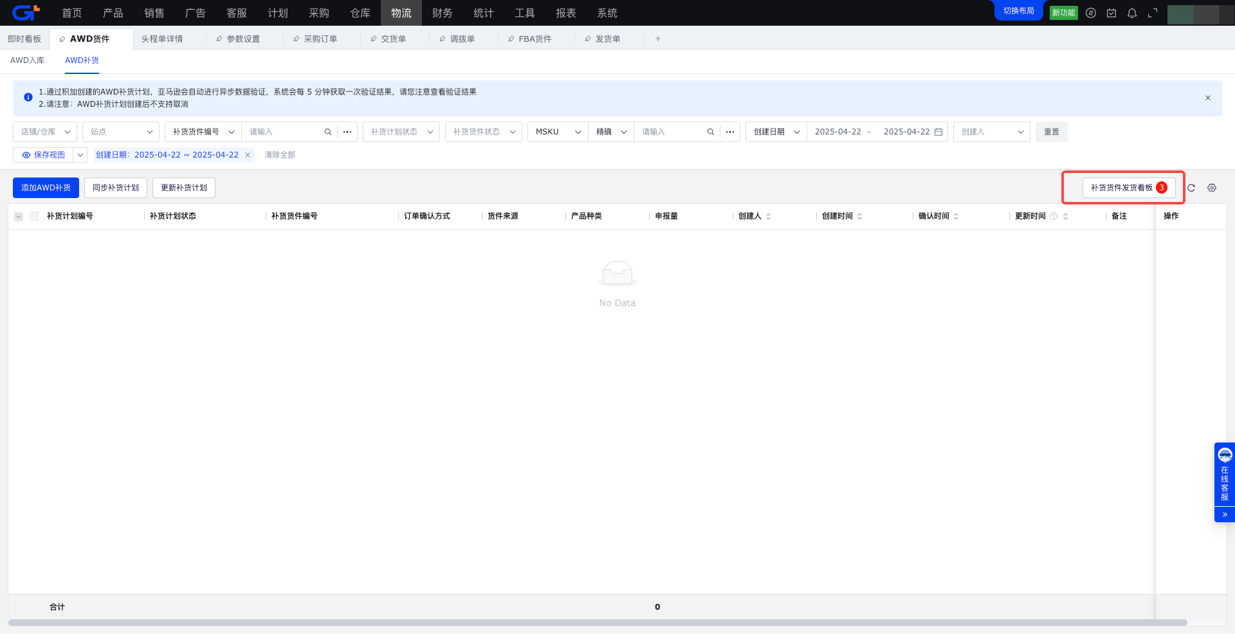Viewport: 1235px width, 638px height.
Task: Open table column settings gear icon
Action: click(x=1212, y=188)
